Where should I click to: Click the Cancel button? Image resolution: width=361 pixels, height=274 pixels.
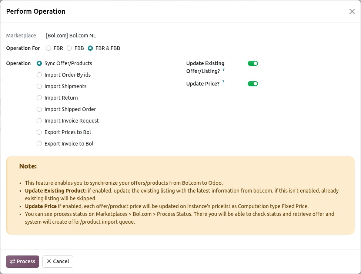(58, 261)
